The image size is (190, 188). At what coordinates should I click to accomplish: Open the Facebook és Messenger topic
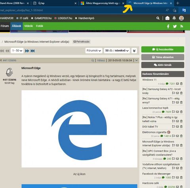(156, 174)
